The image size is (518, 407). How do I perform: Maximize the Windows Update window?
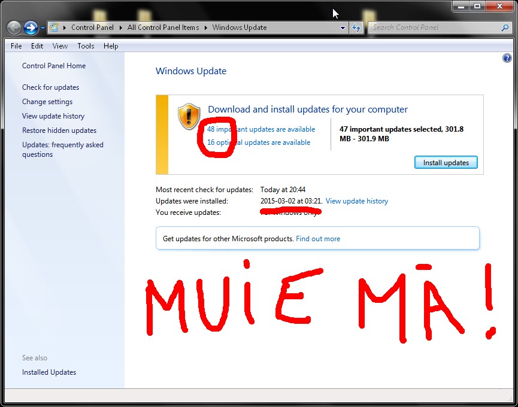pos(477,6)
